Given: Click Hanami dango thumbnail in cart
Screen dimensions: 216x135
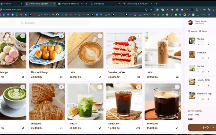Looking at the screenshot, I should coord(192,82).
